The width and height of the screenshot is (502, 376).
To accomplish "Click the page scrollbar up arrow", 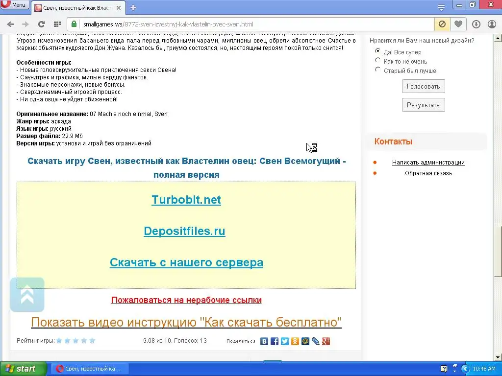I will click(x=498, y=38).
